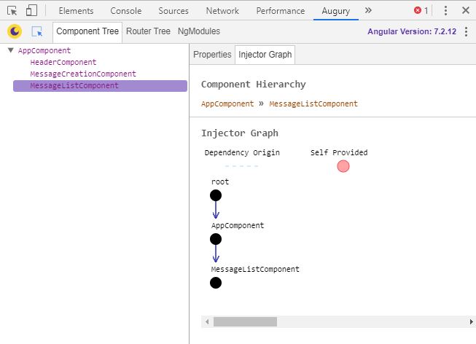Click the AppComponent breadcrumb link
Image resolution: width=476 pixels, height=344 pixels.
(x=227, y=104)
